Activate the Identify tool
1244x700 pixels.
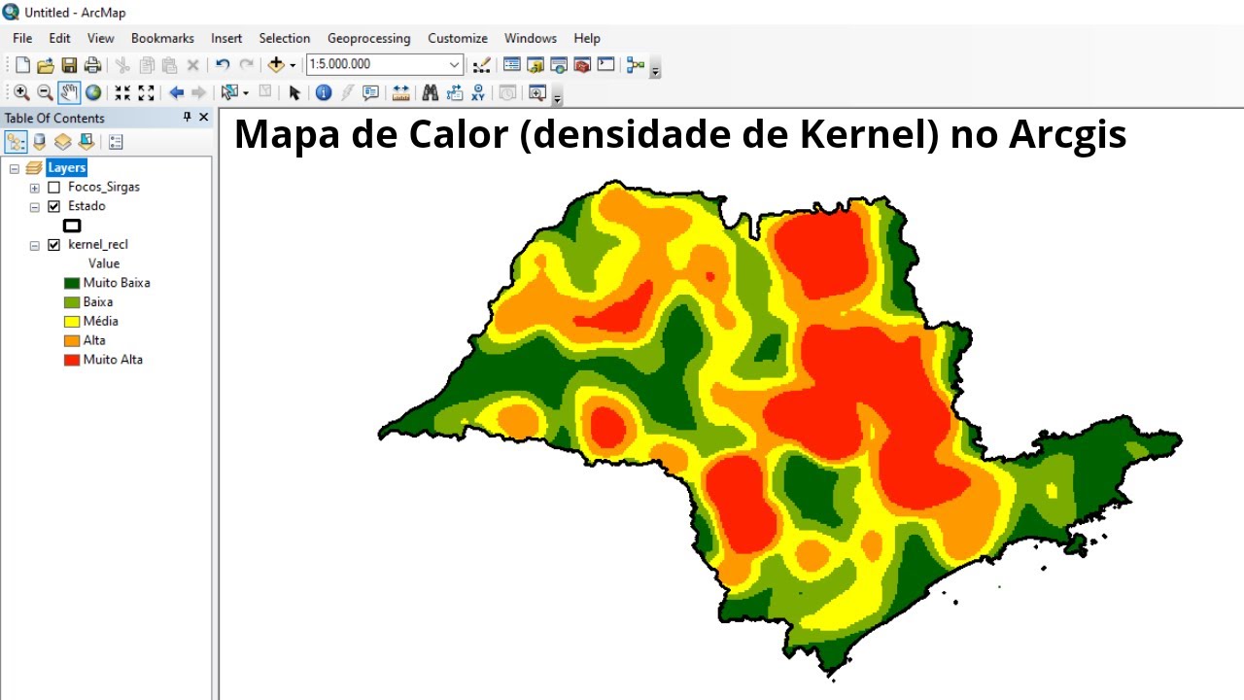pos(324,92)
